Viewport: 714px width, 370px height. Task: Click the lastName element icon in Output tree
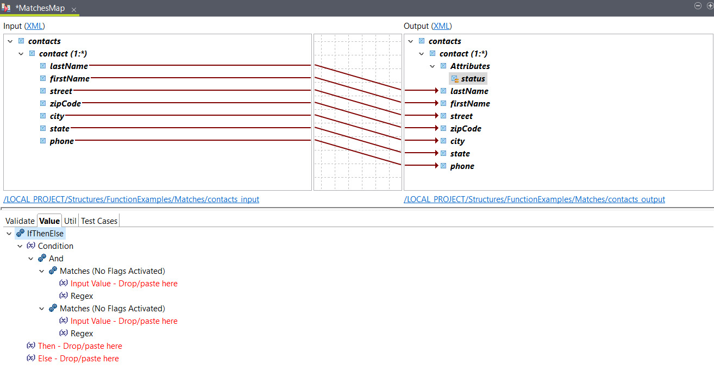coord(443,91)
